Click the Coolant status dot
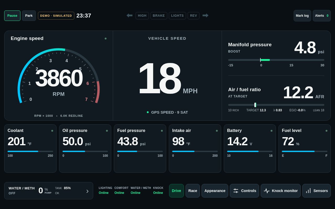Image resolution: width=335 pixels, height=209 pixels. click(52, 131)
